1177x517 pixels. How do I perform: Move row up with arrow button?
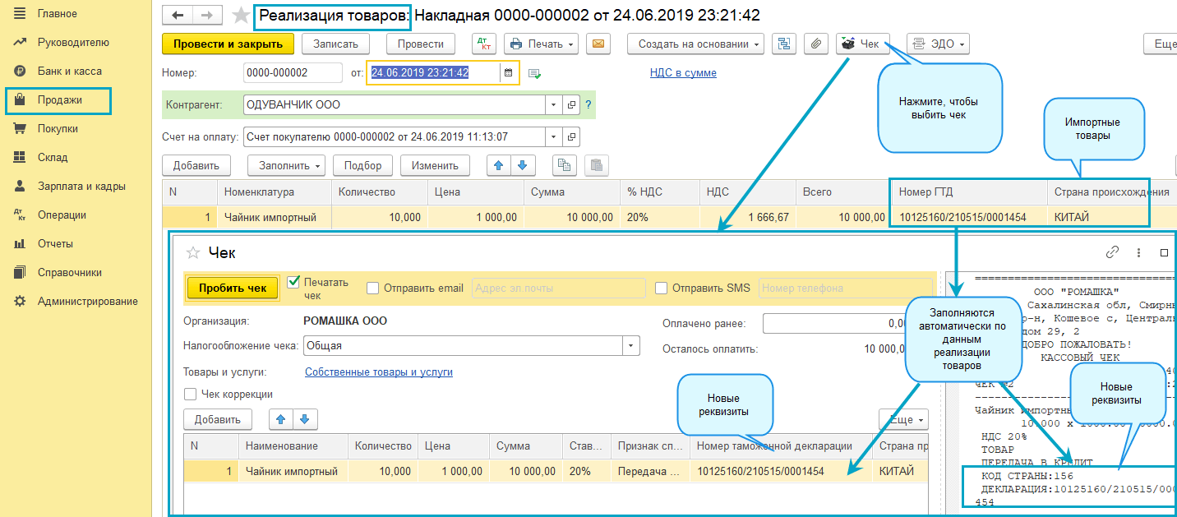click(497, 165)
